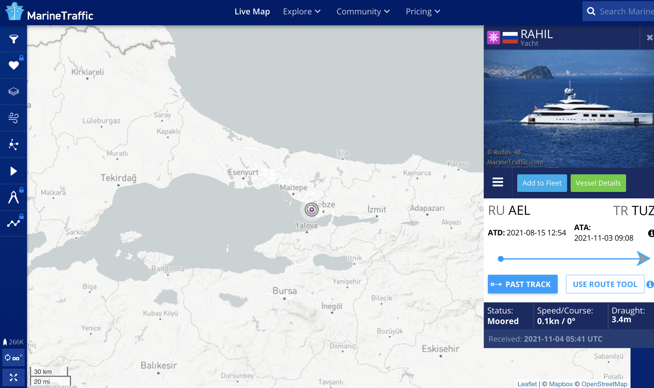654x388 pixels.
Task: Click the Add to Fleet button
Action: 542,183
